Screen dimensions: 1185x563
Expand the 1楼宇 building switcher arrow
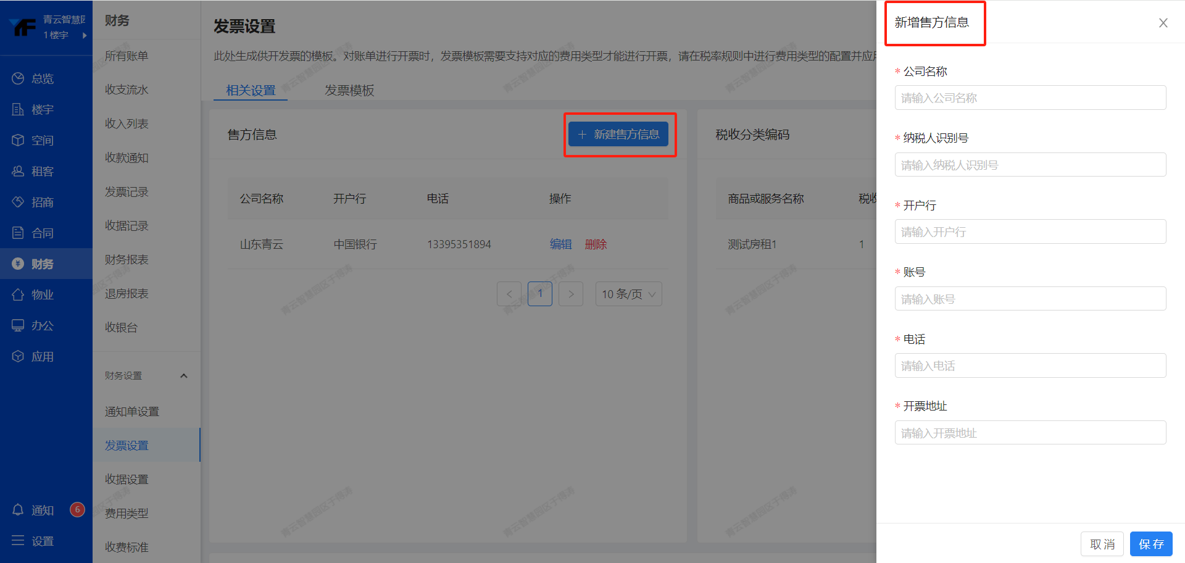[x=85, y=35]
